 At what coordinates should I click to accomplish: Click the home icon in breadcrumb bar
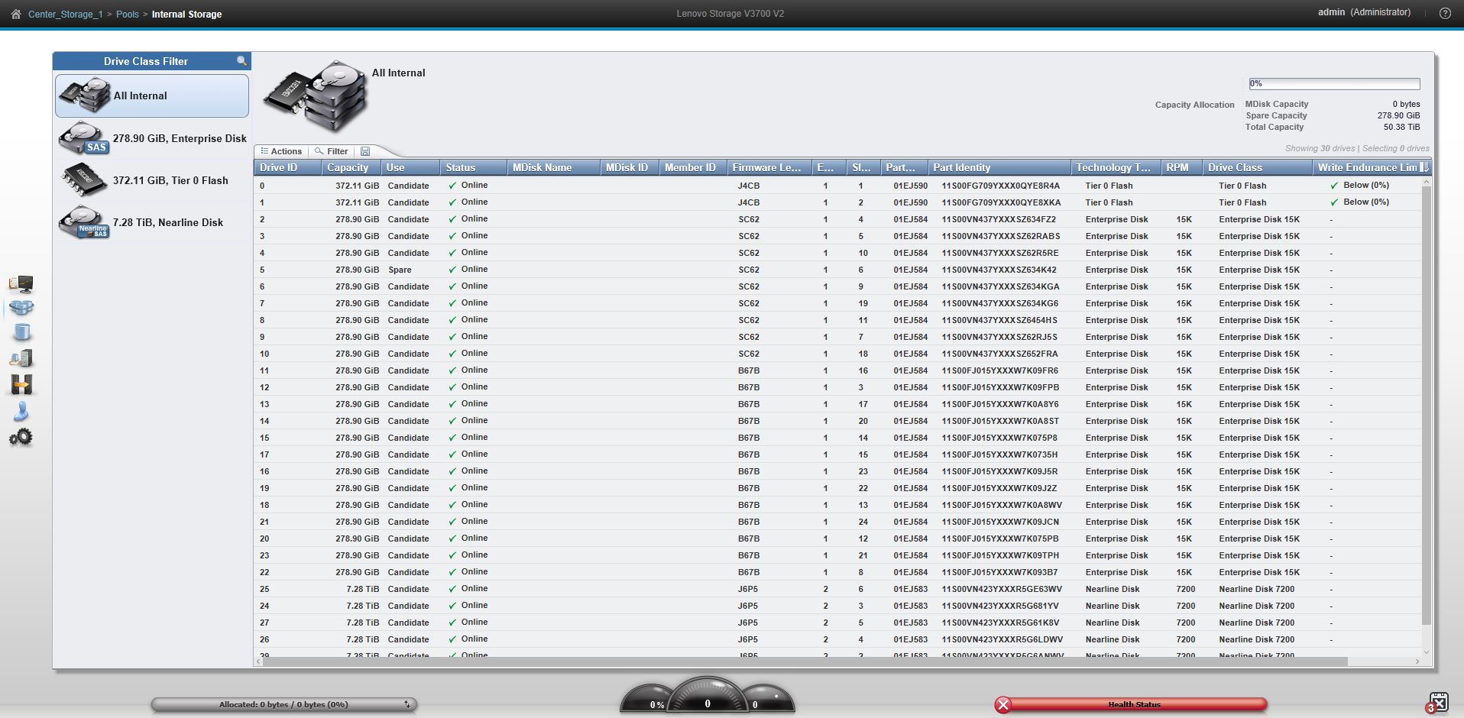pos(15,15)
